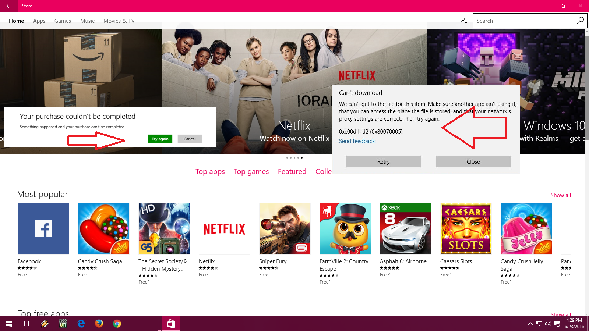Viewport: 589px width, 331px height.
Task: Click the error code 0xc00d11d2 text
Action: click(x=371, y=132)
